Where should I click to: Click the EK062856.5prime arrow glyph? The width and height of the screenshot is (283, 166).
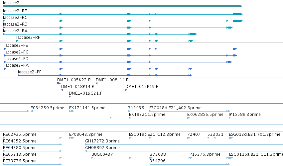(189, 118)
